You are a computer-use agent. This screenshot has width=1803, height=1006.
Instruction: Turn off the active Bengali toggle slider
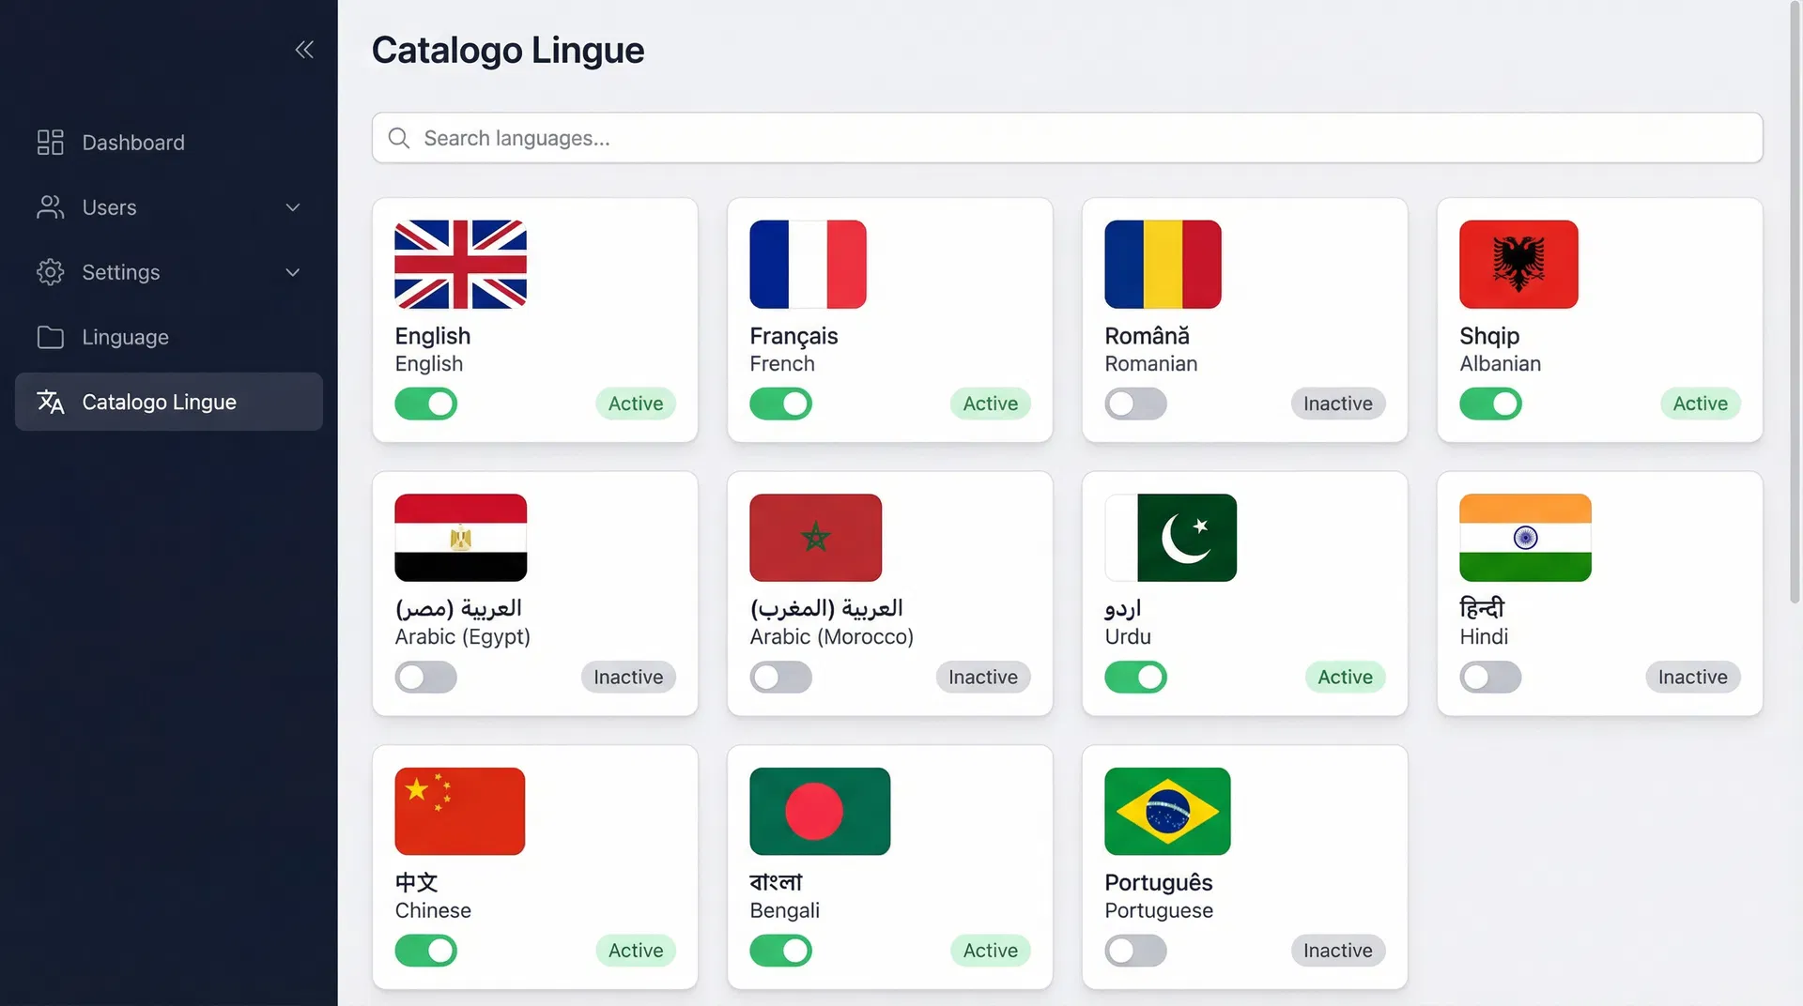tap(780, 951)
